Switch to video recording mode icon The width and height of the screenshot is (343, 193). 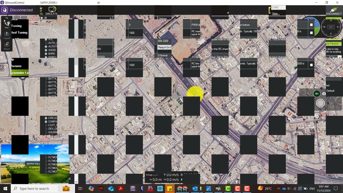click(x=317, y=94)
